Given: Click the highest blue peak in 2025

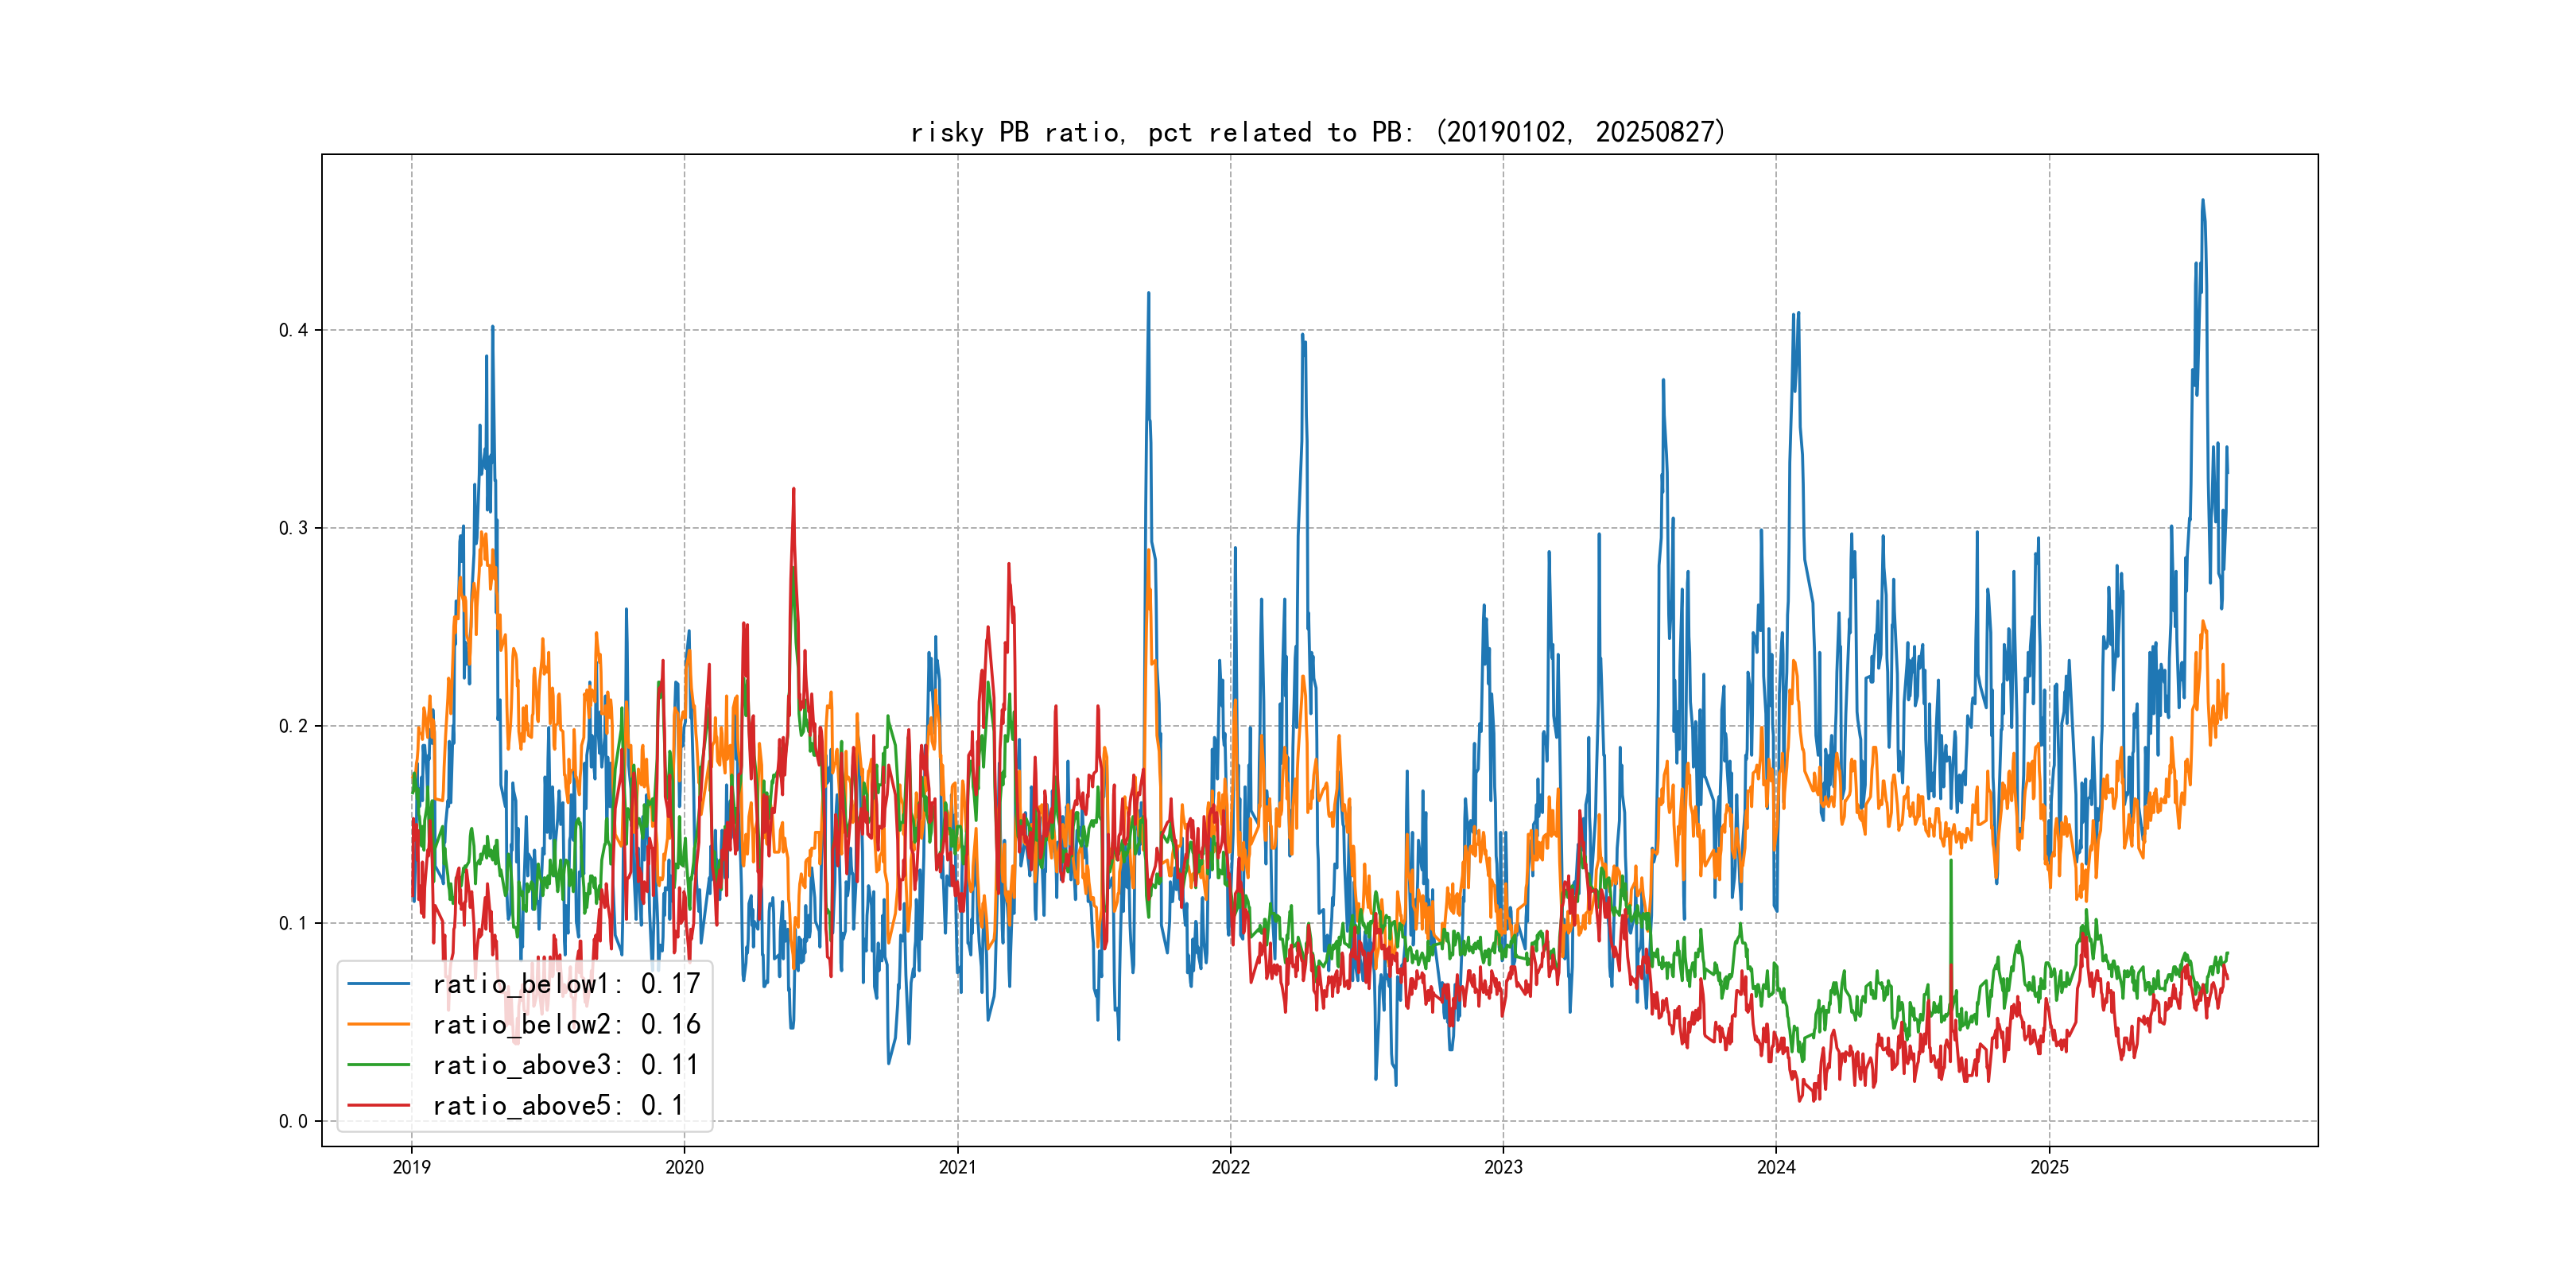Looking at the screenshot, I should pyautogui.click(x=2202, y=201).
